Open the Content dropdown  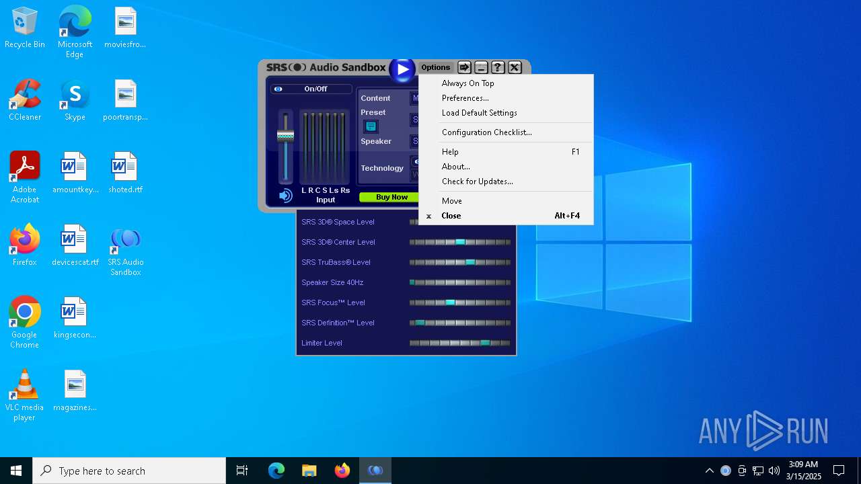pyautogui.click(x=414, y=98)
